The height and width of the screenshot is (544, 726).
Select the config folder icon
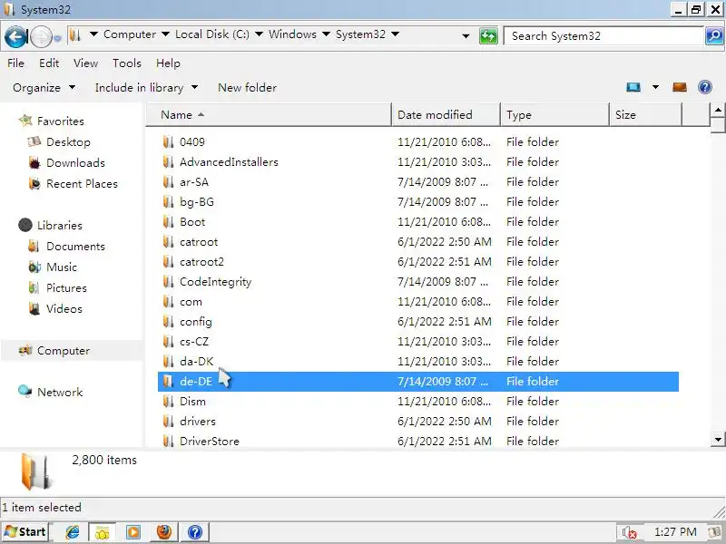[168, 321]
